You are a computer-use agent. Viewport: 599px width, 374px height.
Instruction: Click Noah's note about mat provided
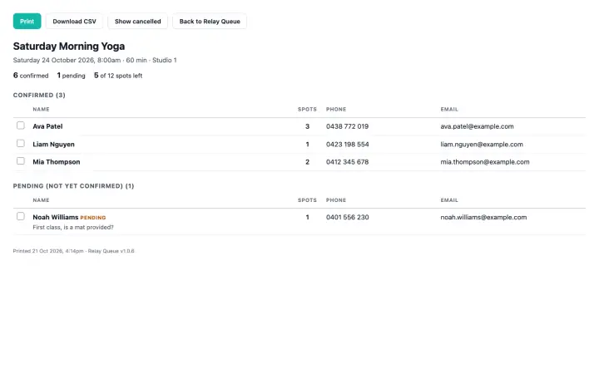[x=73, y=227]
